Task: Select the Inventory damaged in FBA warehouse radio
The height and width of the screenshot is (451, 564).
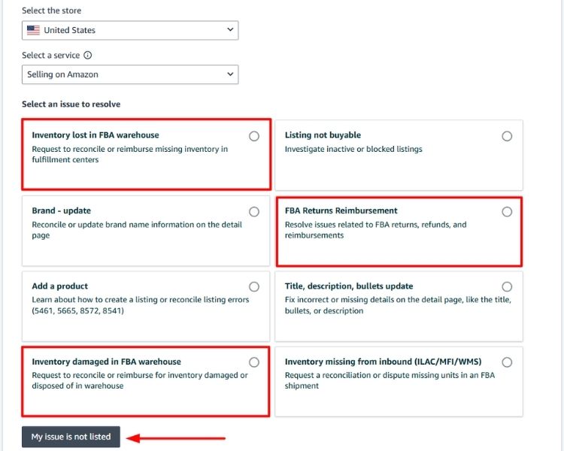Action: pyautogui.click(x=254, y=362)
